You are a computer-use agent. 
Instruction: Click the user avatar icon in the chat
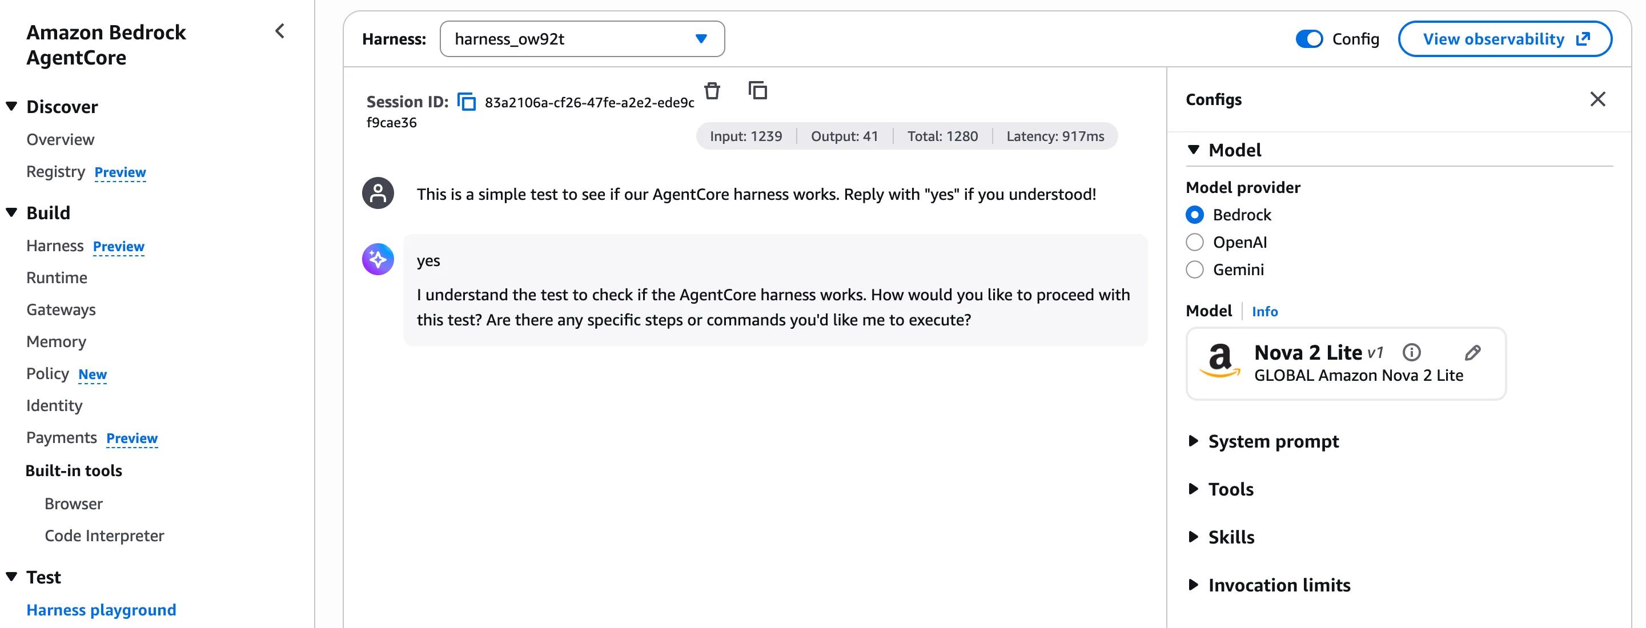pos(378,193)
